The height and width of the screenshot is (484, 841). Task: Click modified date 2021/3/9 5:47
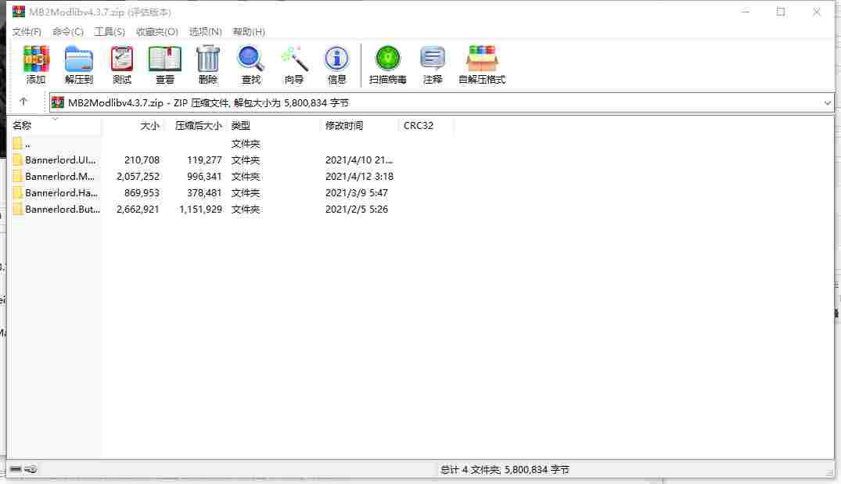click(x=357, y=193)
